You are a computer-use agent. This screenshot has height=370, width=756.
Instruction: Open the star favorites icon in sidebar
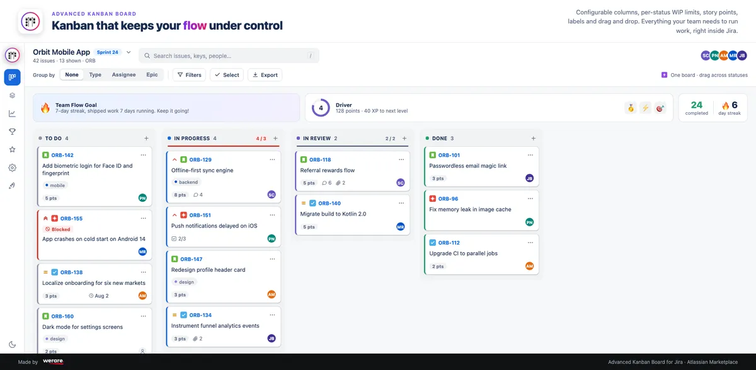tap(12, 150)
